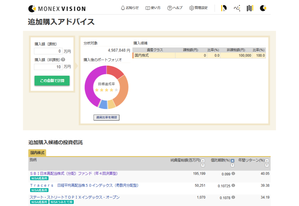Click help icon beside 購入額(非課税)
This screenshot has height=206, width=299.
pos(63,60)
